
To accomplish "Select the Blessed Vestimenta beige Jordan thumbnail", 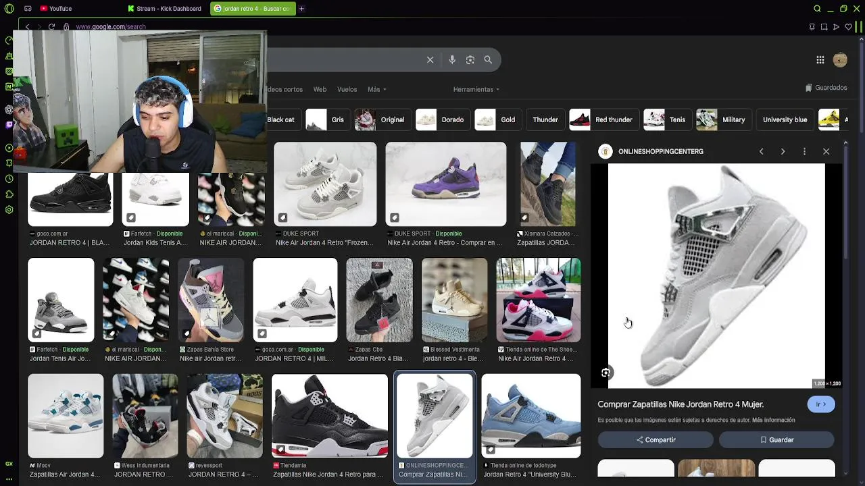I will click(x=454, y=300).
